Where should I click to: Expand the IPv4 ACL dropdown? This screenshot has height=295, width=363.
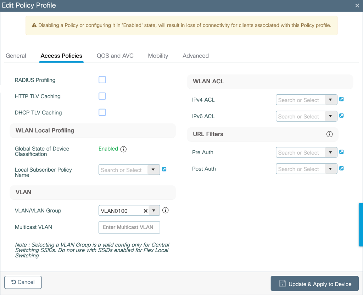(x=330, y=100)
